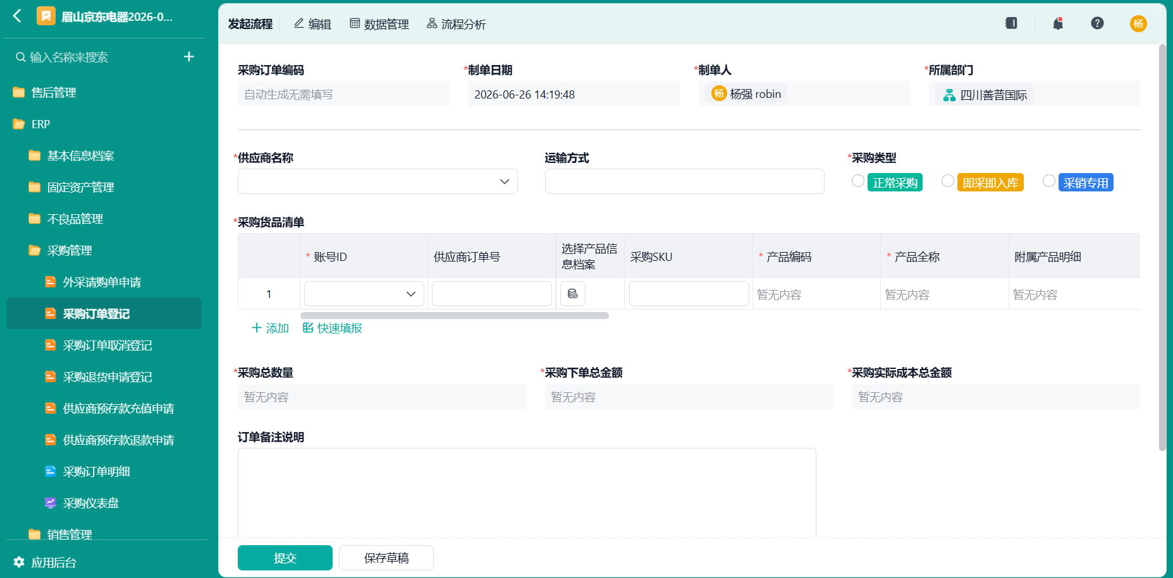Click the 添加 plus icon
This screenshot has width=1173, height=578.
[257, 327]
